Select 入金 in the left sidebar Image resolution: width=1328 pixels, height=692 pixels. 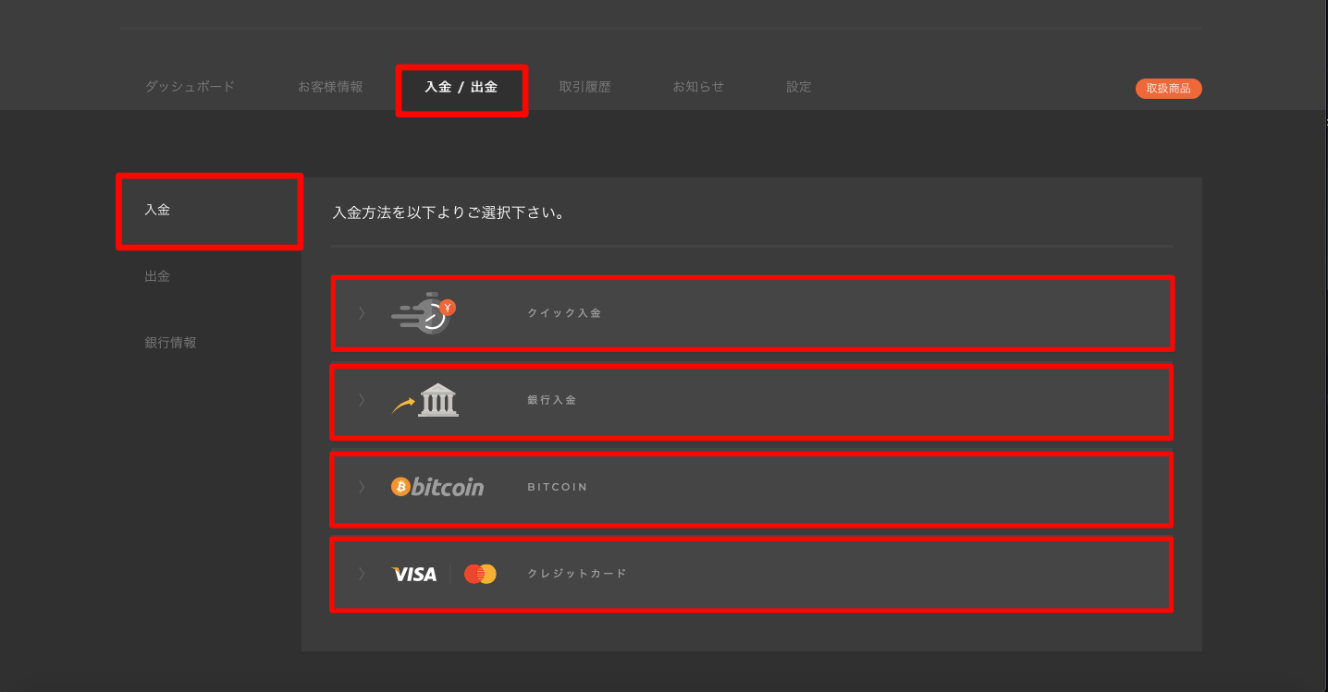[157, 210]
